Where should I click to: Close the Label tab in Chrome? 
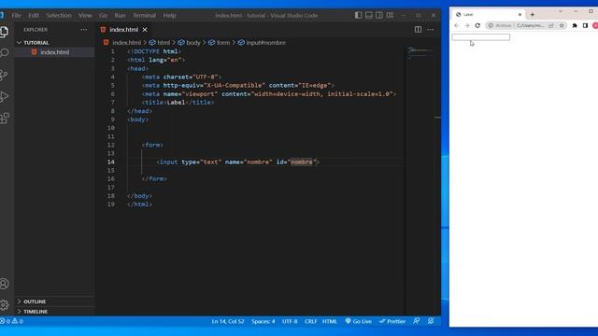pyautogui.click(x=520, y=15)
